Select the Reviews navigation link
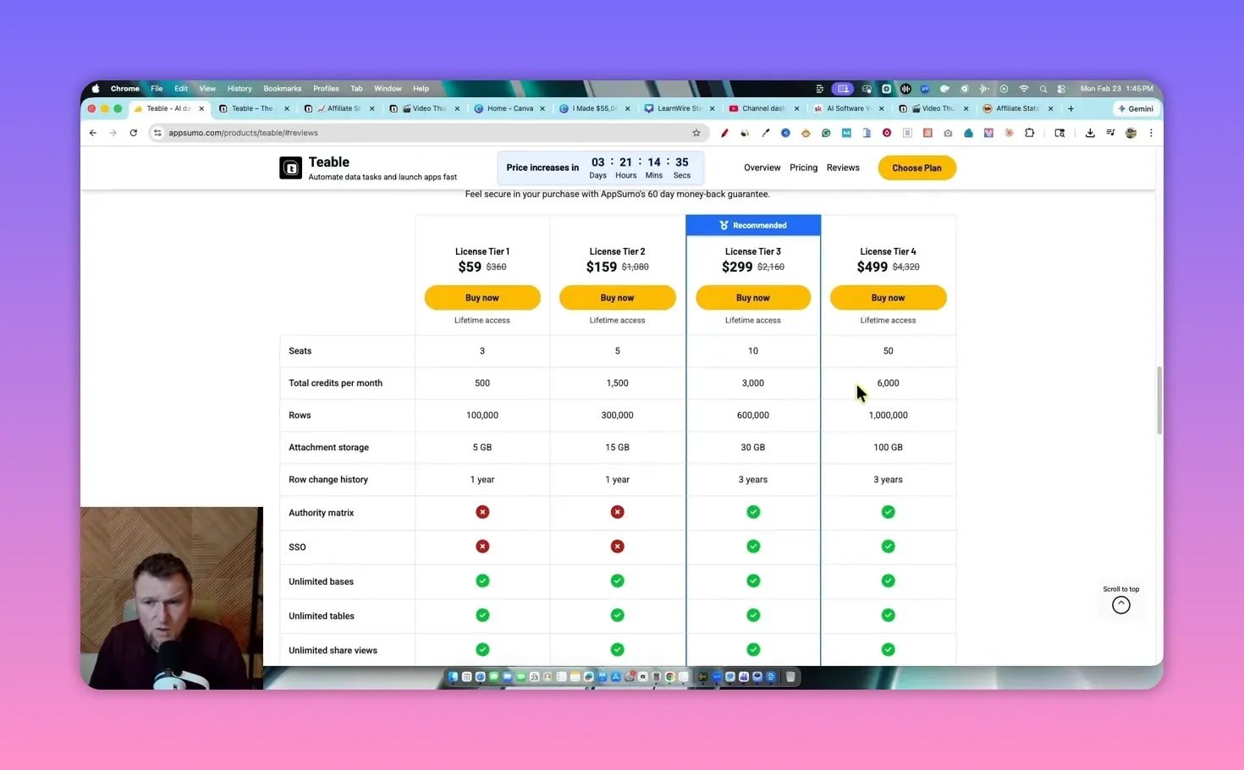 (843, 168)
